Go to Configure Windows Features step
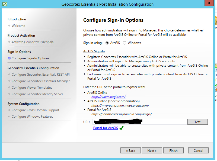This screenshot has height=161, width=217. coord(32,117)
